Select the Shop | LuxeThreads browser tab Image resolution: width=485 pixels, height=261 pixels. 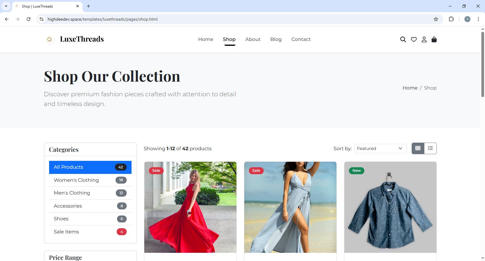47,6
